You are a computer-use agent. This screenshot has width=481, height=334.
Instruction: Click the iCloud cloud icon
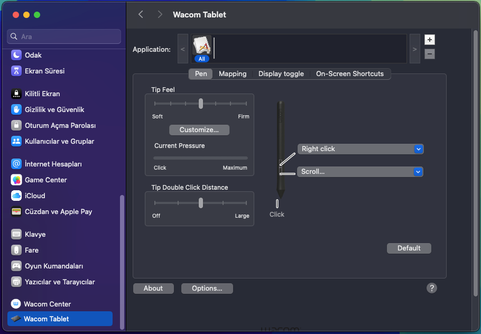coord(16,196)
